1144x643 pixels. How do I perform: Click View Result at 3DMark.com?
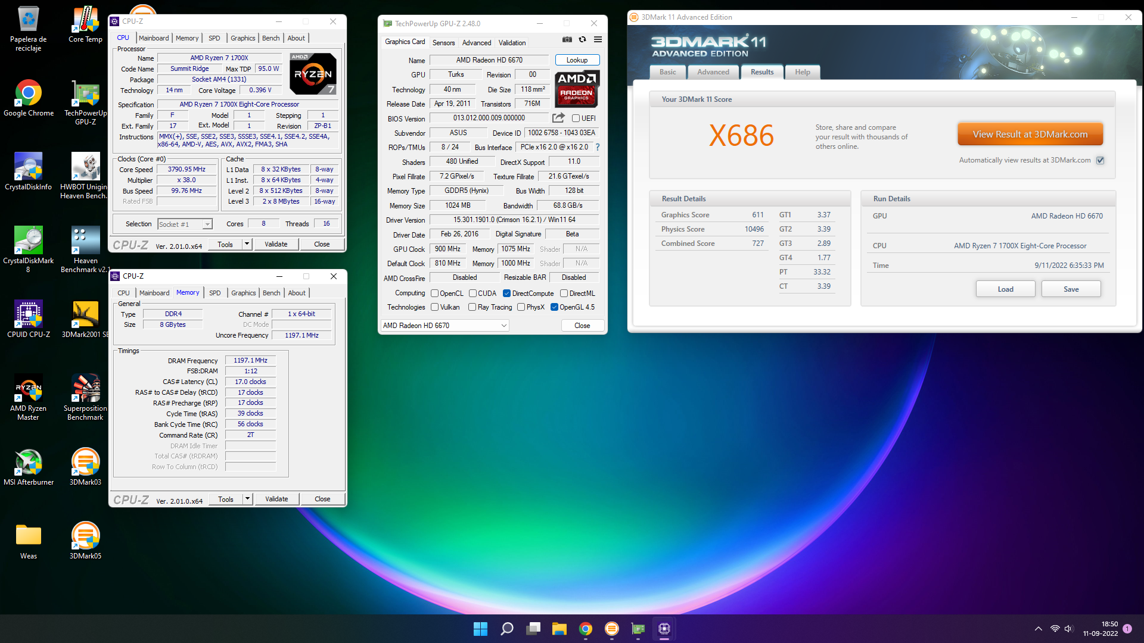(x=1030, y=135)
